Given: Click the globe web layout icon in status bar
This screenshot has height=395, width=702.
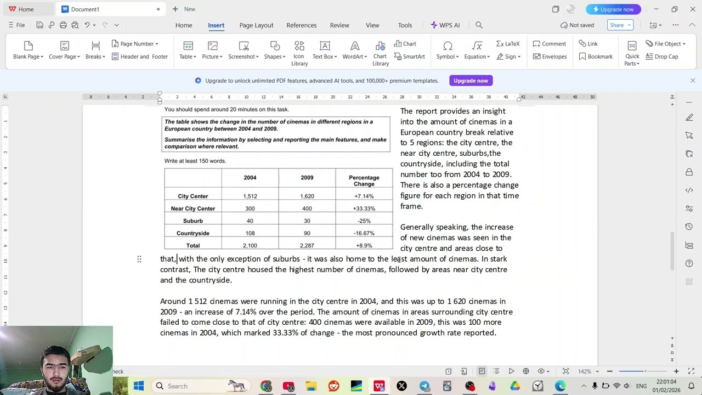Looking at the screenshot, I should coord(526,371).
